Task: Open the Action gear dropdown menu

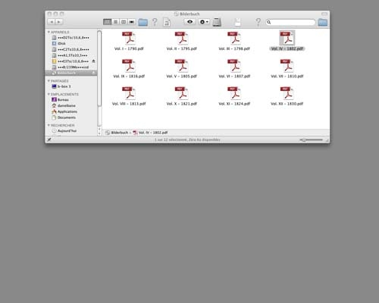Action: (x=204, y=22)
